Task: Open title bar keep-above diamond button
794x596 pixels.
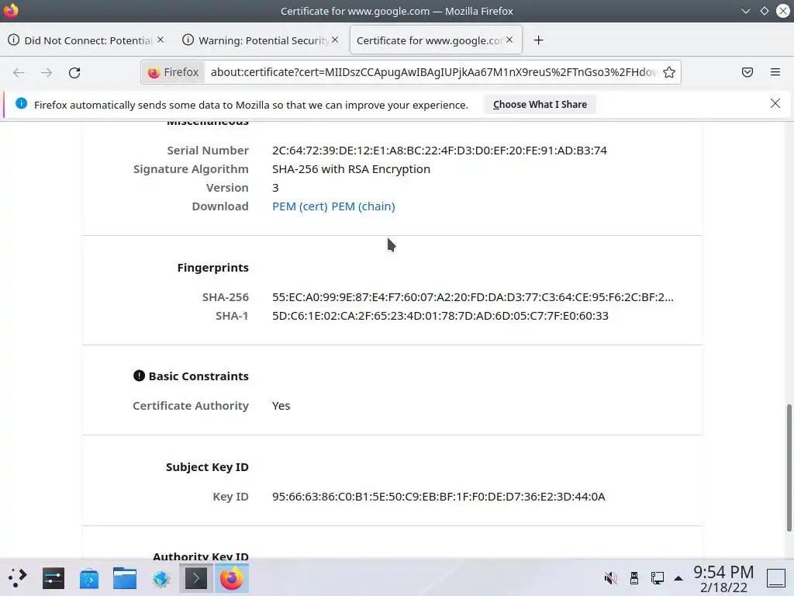Action: pyautogui.click(x=764, y=11)
